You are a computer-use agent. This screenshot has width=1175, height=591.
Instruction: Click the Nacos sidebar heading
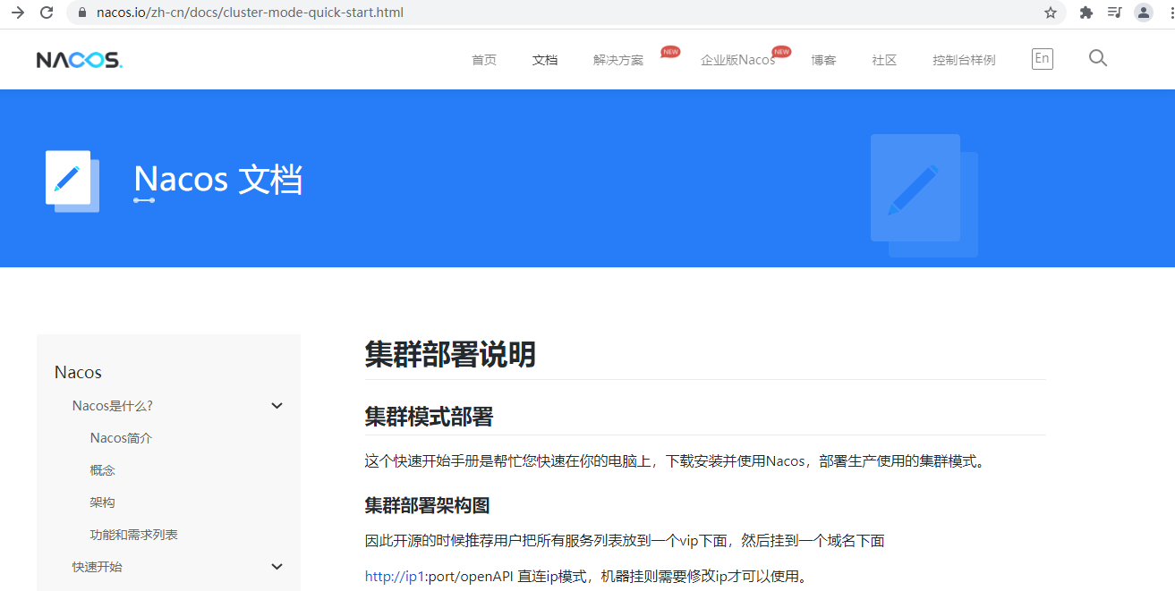78,372
